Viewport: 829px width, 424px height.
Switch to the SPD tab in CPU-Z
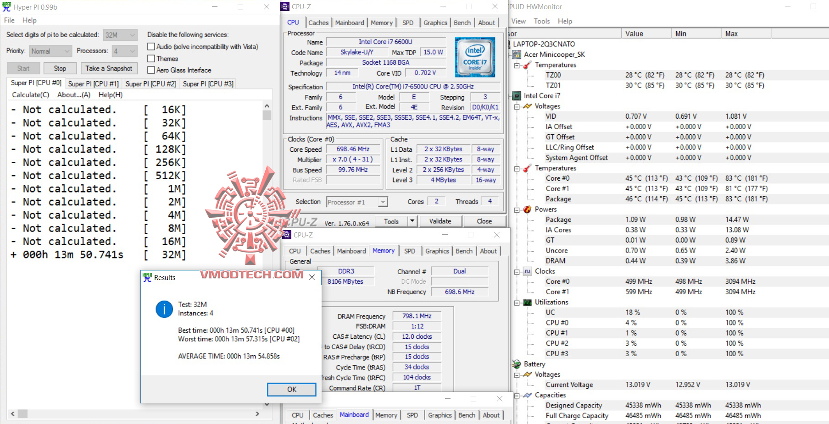[x=407, y=22]
